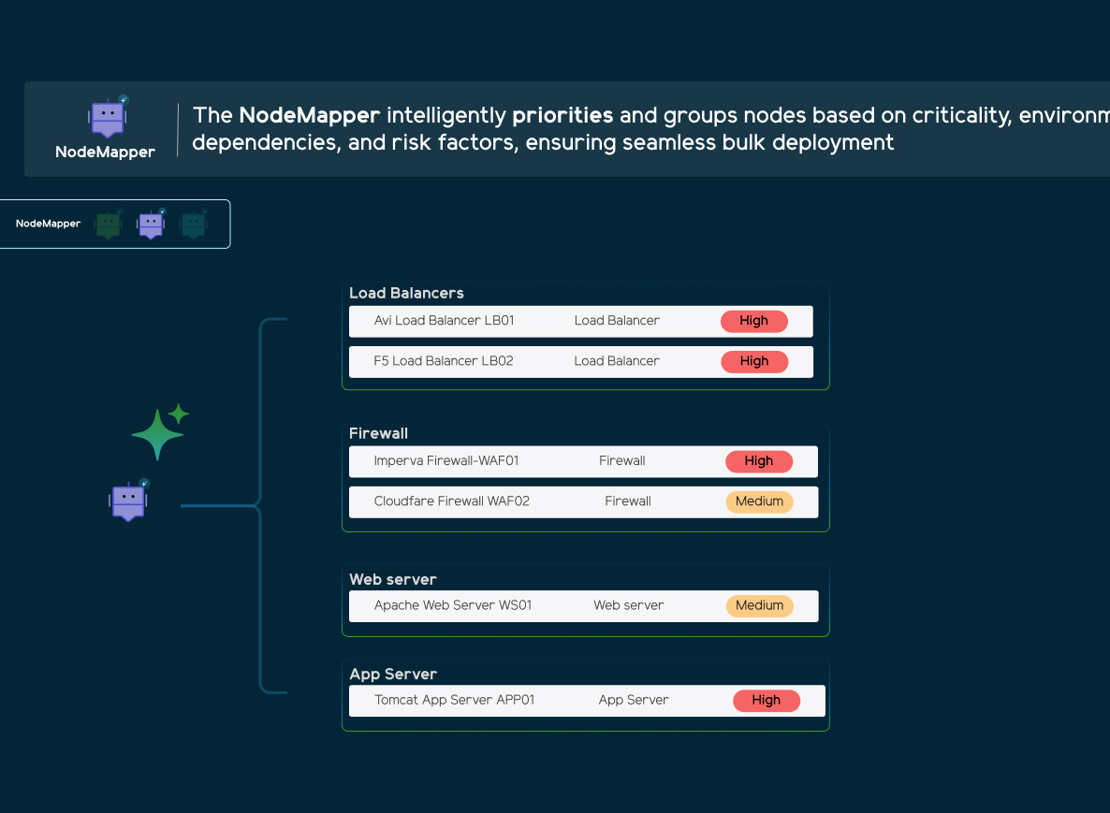Screen dimensions: 1110x813
Task: Click Medium badge on Cloudfare Firewall WAF02
Action: (759, 501)
